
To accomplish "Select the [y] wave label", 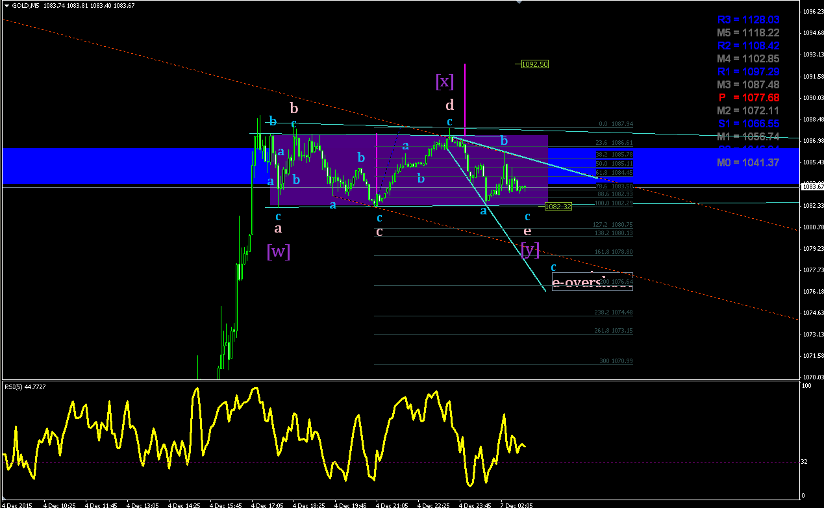I will 531,249.
